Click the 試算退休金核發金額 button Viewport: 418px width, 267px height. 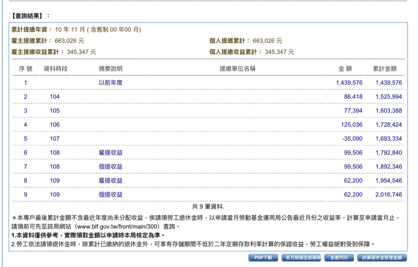(x=382, y=258)
